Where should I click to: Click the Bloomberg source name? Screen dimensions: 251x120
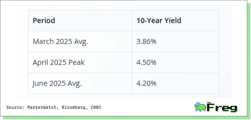click(x=74, y=107)
